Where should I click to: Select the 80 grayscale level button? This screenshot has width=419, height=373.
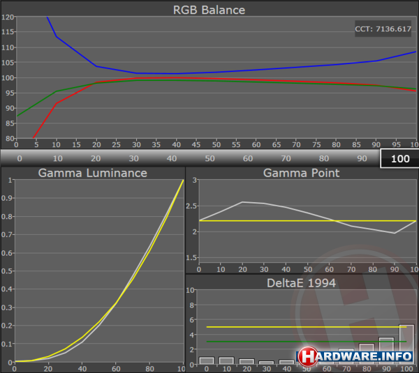pos(324,158)
